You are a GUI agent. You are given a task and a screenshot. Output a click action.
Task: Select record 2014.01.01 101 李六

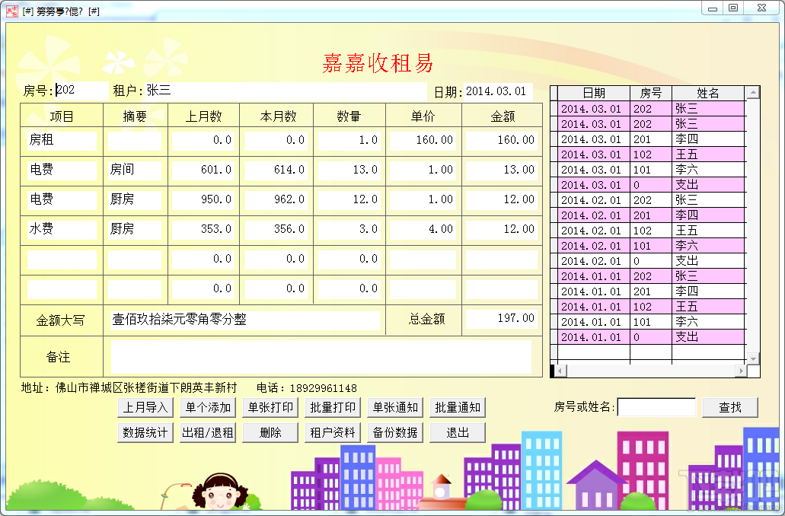[651, 322]
